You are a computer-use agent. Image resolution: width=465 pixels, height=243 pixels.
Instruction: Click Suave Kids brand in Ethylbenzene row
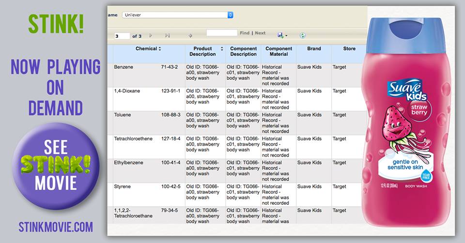tap(310, 163)
